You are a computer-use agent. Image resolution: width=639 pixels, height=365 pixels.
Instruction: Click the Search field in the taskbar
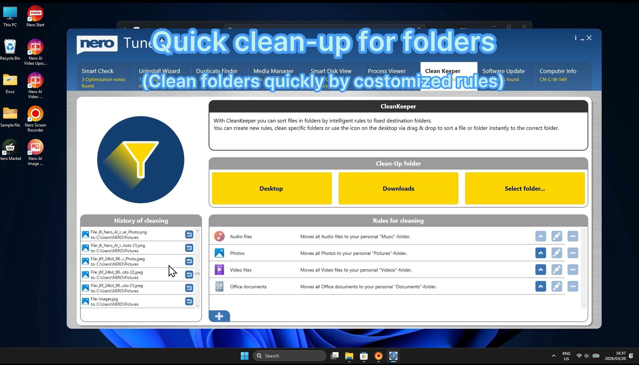click(x=289, y=355)
